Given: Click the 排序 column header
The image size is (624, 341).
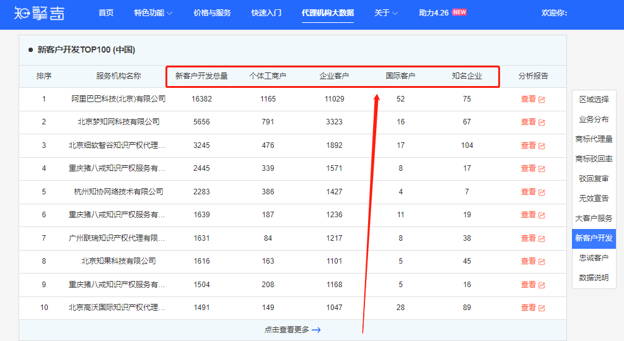Looking at the screenshot, I should click(44, 76).
